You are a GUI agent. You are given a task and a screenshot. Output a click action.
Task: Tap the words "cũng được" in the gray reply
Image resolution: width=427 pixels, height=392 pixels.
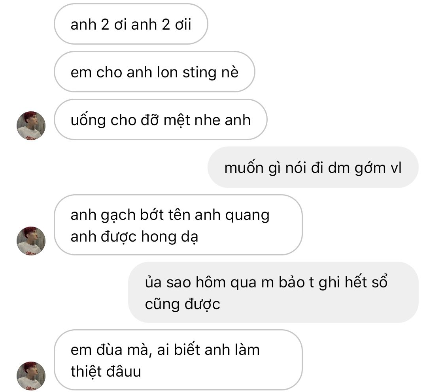click(x=182, y=304)
